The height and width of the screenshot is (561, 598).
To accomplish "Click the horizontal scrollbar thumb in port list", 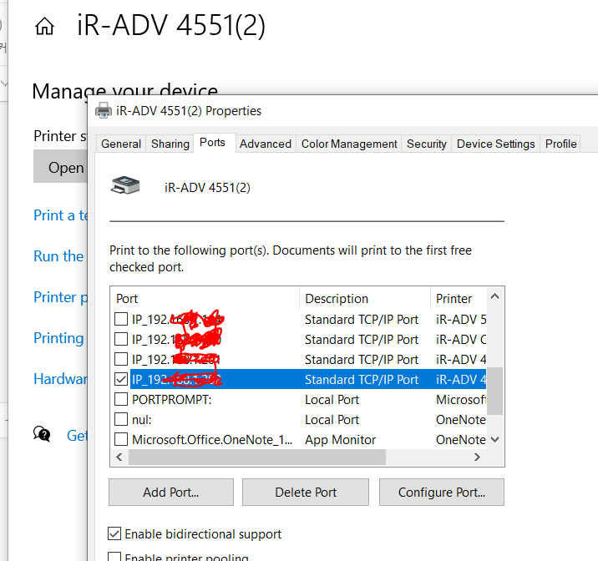I will pos(257,457).
